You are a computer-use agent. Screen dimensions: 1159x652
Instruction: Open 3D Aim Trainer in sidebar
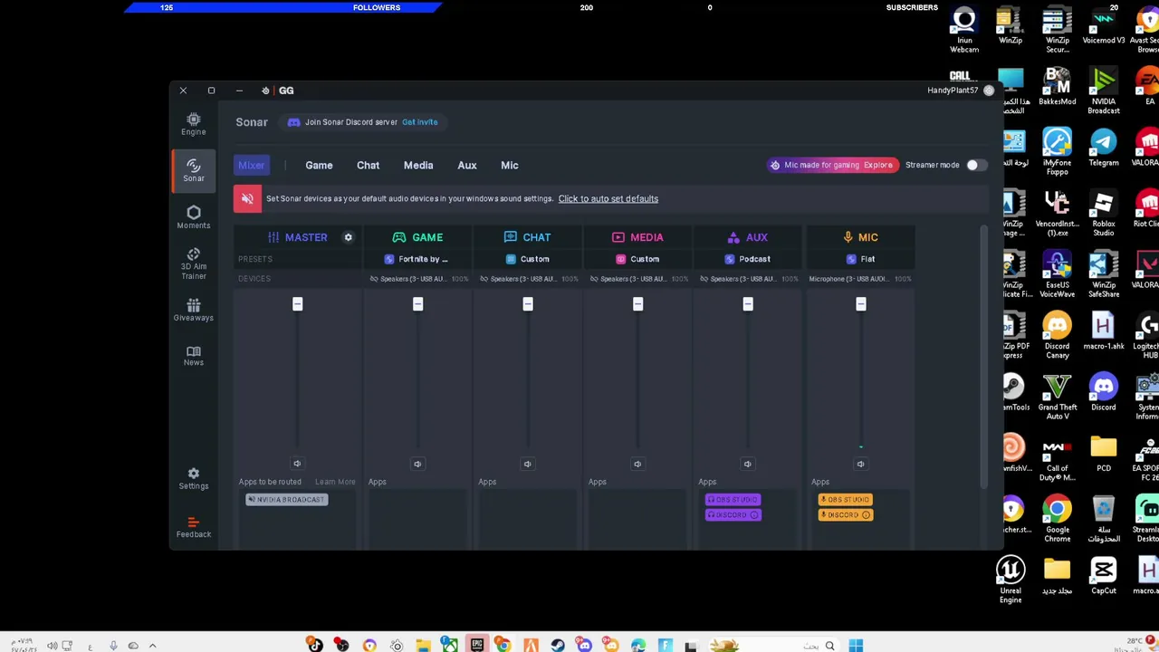click(x=193, y=264)
